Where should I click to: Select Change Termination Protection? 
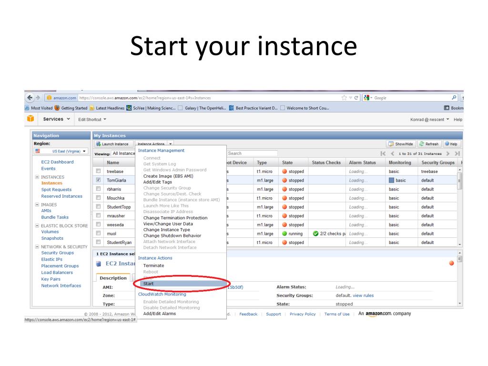[x=175, y=218]
